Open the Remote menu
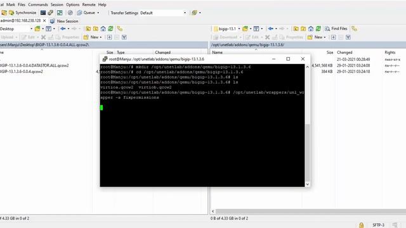This screenshot has height=228, width=406. pos(89,4)
